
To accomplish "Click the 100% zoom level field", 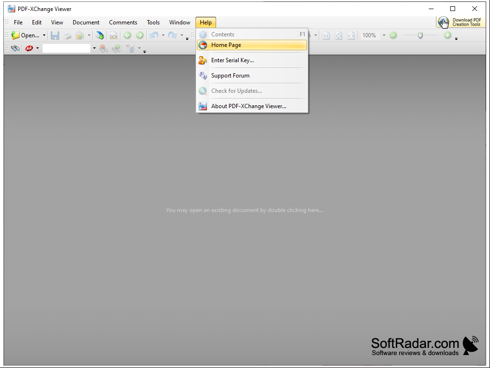I will coord(370,35).
